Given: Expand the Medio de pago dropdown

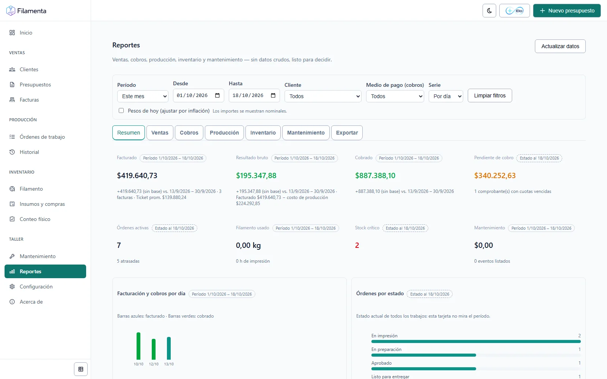Looking at the screenshot, I should tap(395, 96).
